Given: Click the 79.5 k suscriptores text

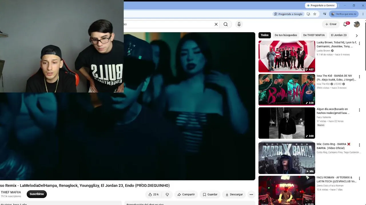Looking at the screenshot, I should [11, 196].
